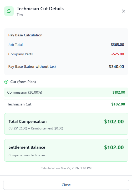The height and width of the screenshot is (193, 132).
Task: Click the Technician Cut Details title
Action: point(40,9)
